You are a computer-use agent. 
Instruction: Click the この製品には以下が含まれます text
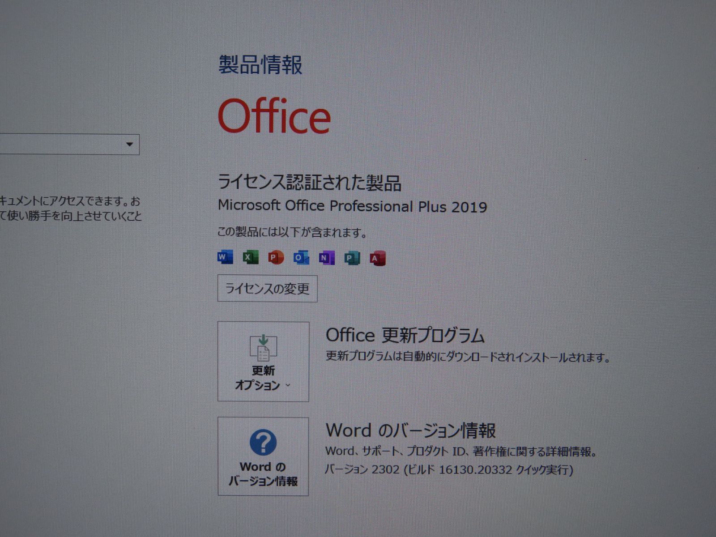pos(293,232)
